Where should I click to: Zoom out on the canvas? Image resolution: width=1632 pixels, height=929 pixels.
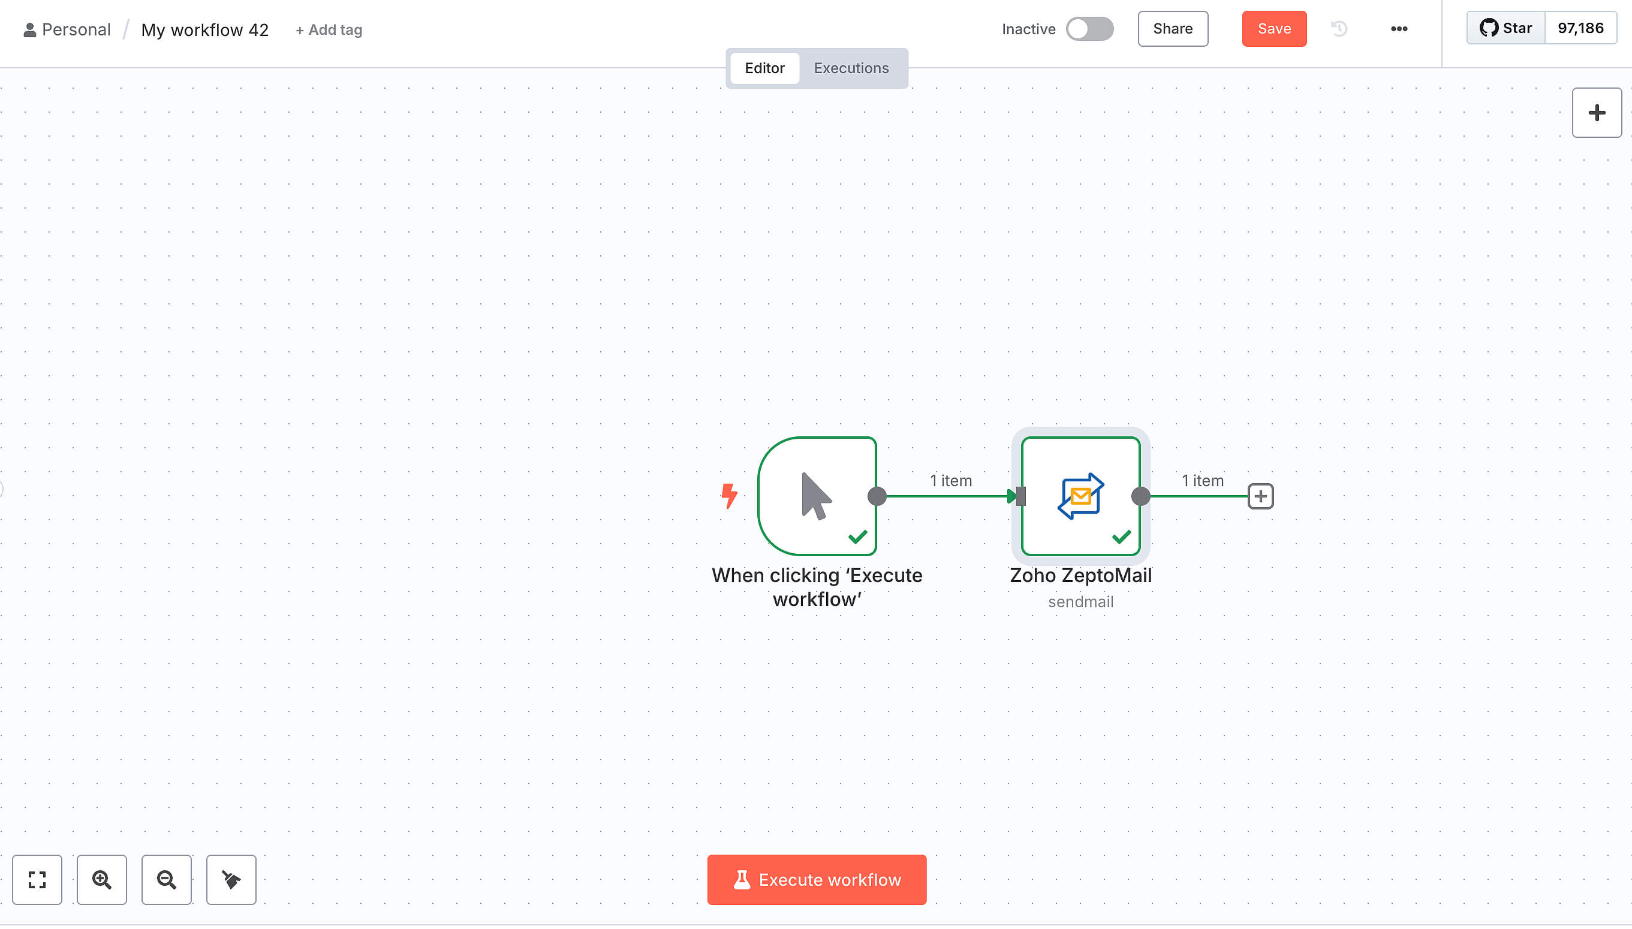pyautogui.click(x=167, y=880)
